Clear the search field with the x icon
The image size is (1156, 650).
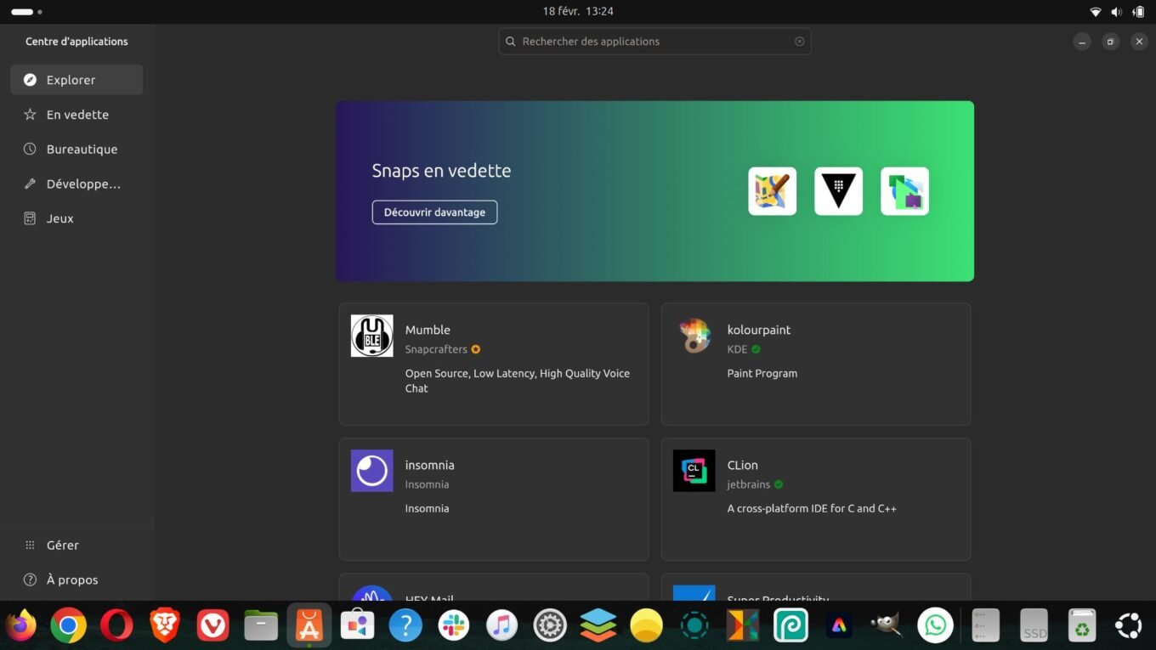pyautogui.click(x=799, y=42)
